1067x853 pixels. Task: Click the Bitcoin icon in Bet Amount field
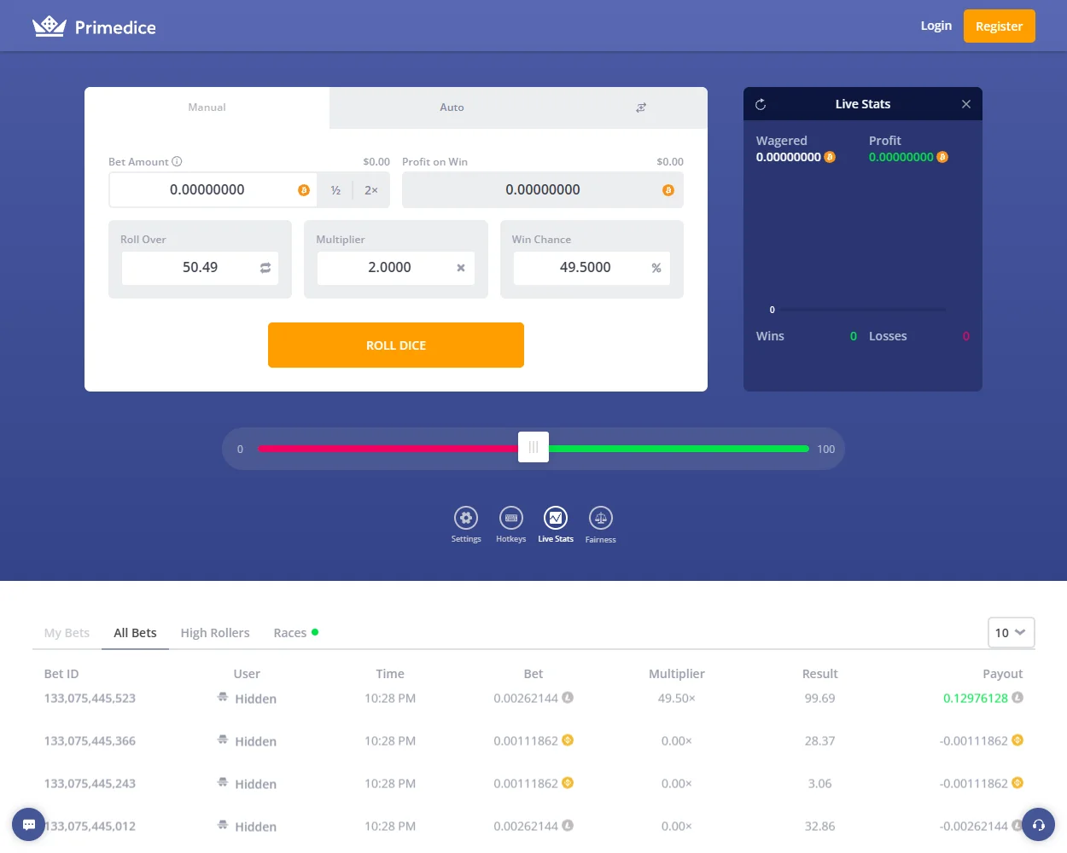303,189
